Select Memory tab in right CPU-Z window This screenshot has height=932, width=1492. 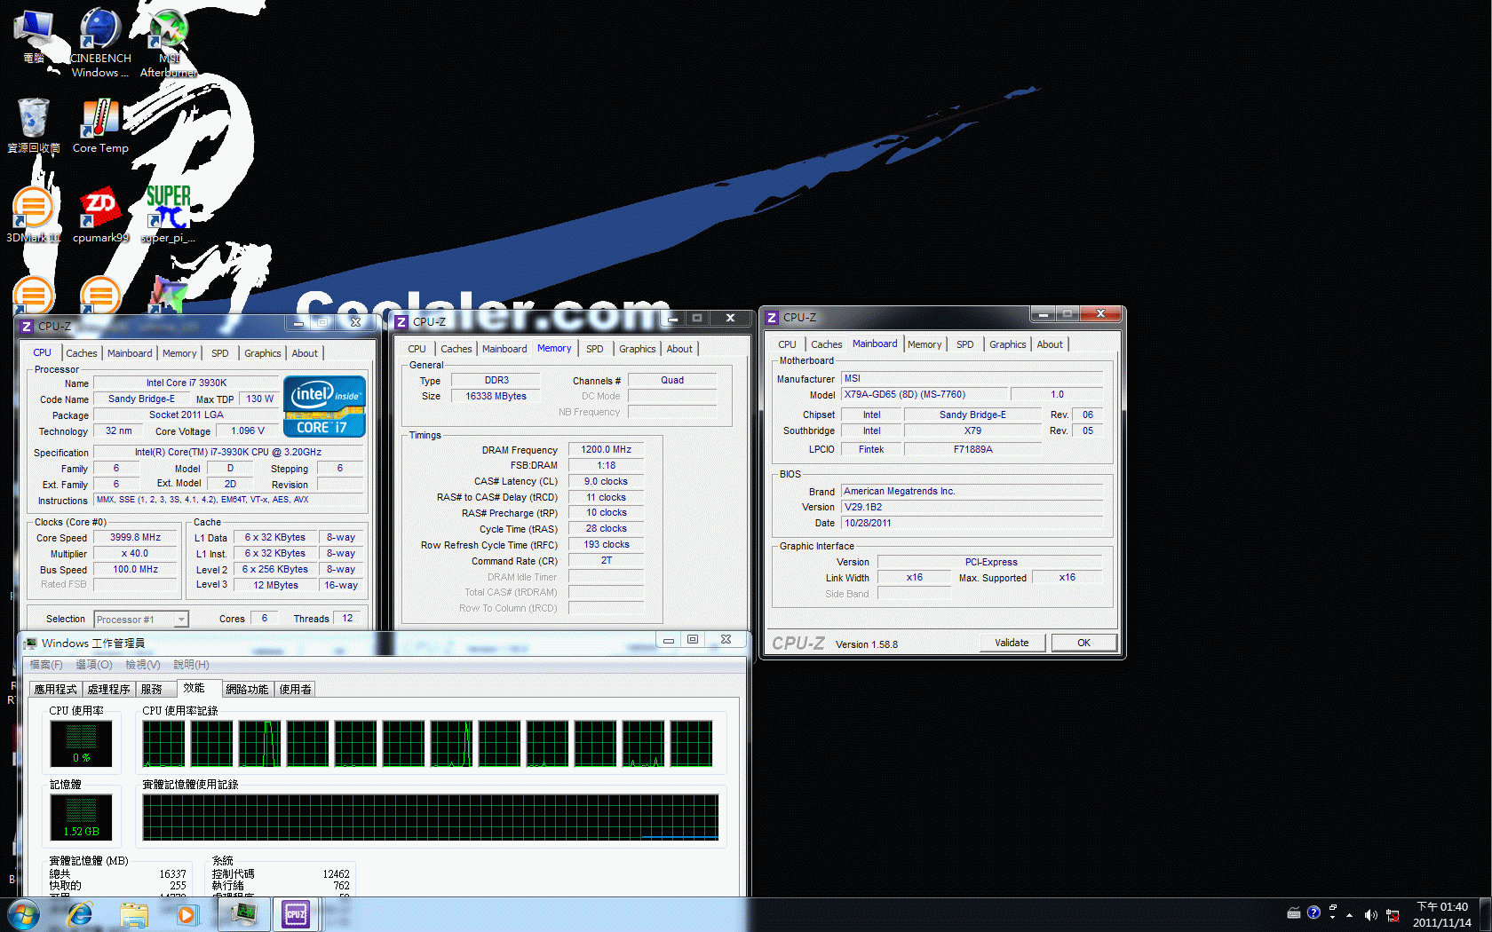coord(925,344)
